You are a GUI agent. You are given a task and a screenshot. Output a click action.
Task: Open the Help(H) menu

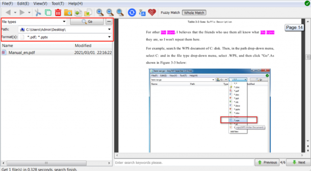[x=75, y=3]
